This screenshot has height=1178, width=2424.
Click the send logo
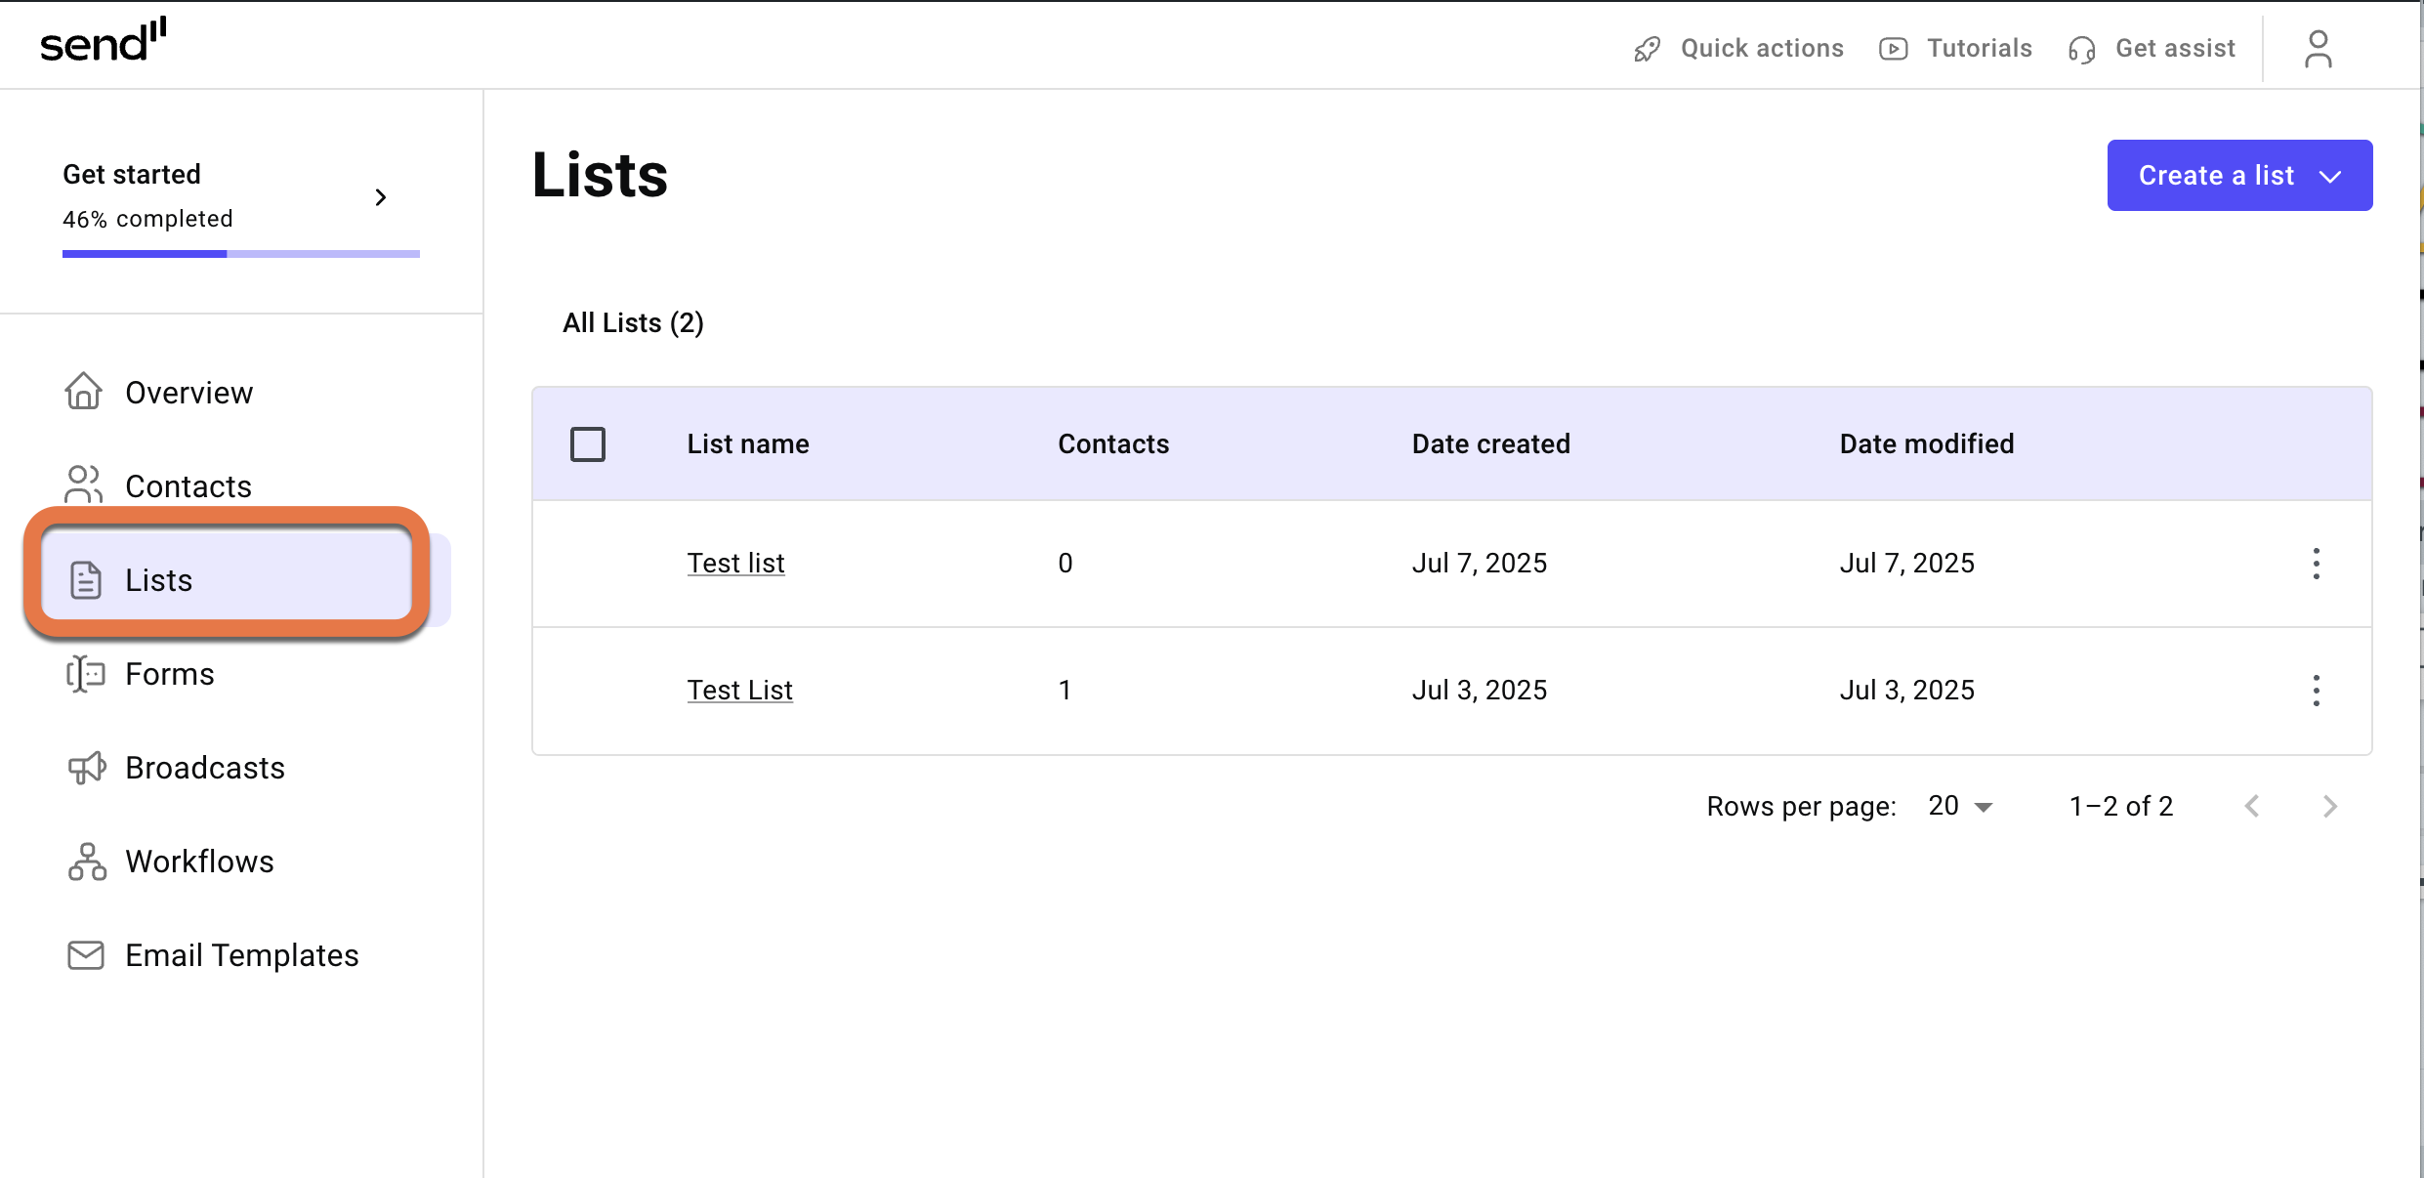pos(103,40)
